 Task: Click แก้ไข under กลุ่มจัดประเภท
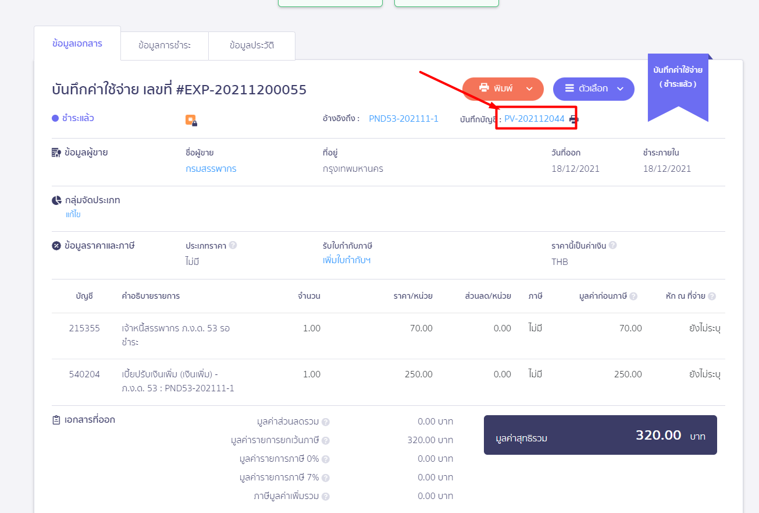[73, 214]
